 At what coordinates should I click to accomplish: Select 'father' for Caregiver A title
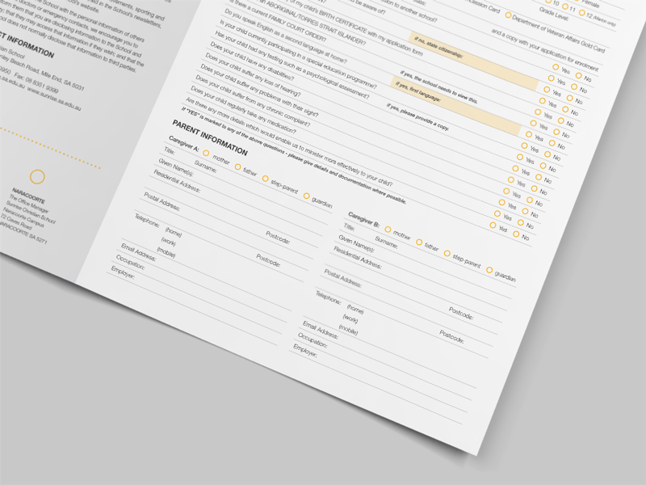(237, 167)
